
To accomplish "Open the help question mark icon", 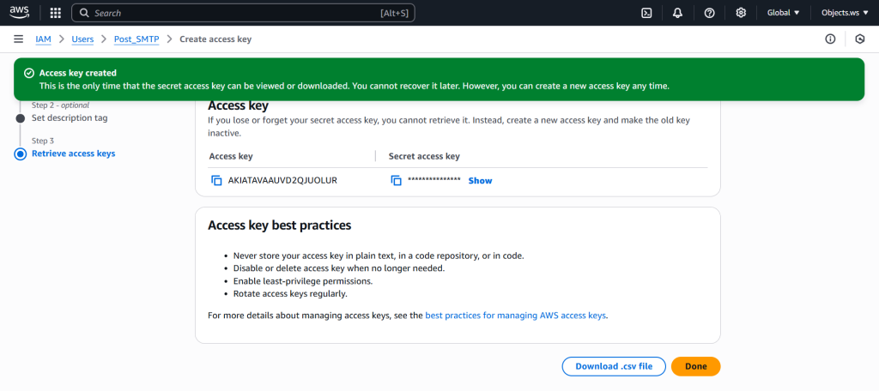I will point(709,13).
